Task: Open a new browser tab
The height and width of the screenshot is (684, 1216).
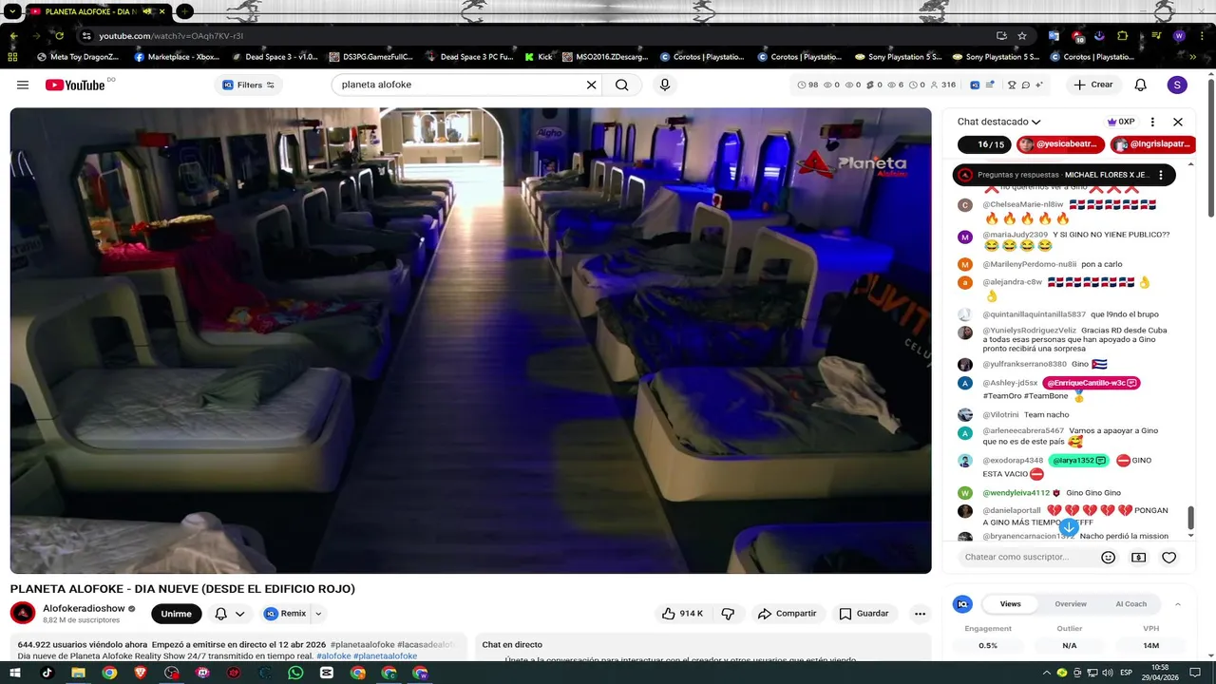Action: click(x=185, y=11)
